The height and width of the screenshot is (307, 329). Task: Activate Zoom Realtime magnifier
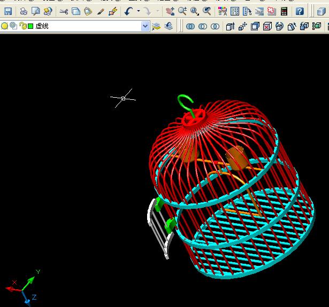pyautogui.click(x=182, y=11)
